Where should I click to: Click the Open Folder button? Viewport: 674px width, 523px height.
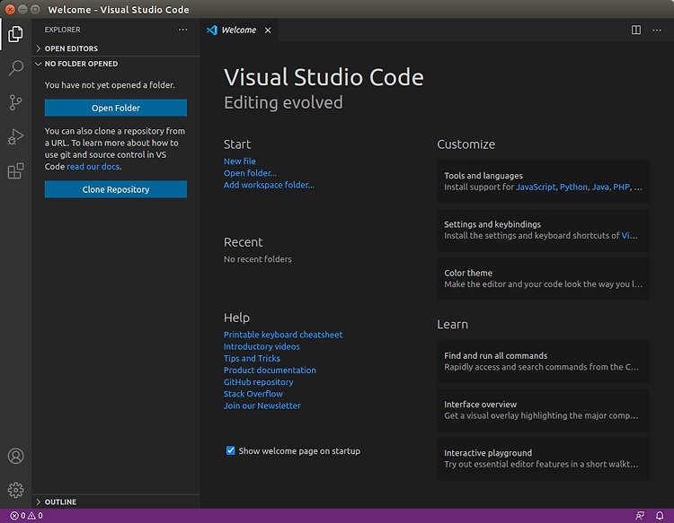[x=116, y=109]
